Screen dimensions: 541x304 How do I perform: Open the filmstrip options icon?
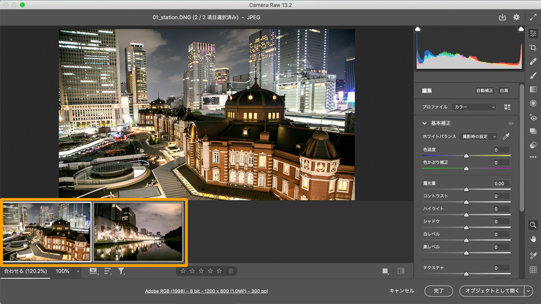(x=93, y=271)
